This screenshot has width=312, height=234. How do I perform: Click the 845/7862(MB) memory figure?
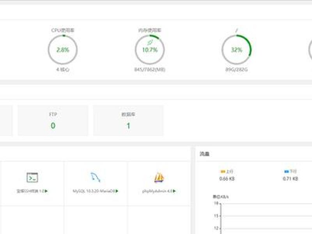click(x=150, y=70)
